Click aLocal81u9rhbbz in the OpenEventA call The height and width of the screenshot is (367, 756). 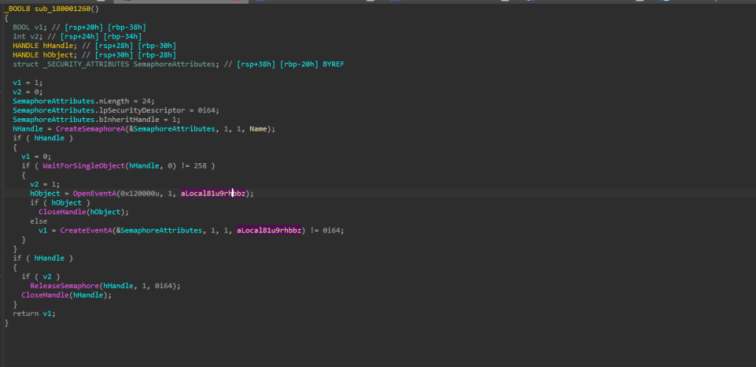(213, 193)
